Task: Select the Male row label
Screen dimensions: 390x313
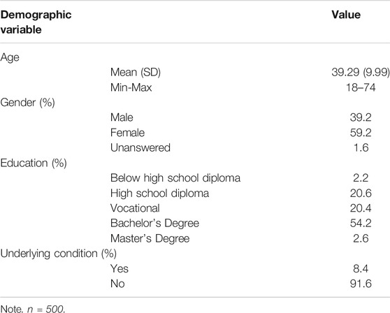Action: coord(122,117)
